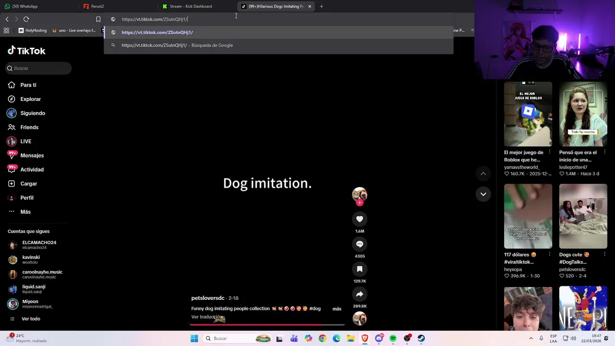
Task: Switch to the WhatsApp tab
Action: pos(38,6)
